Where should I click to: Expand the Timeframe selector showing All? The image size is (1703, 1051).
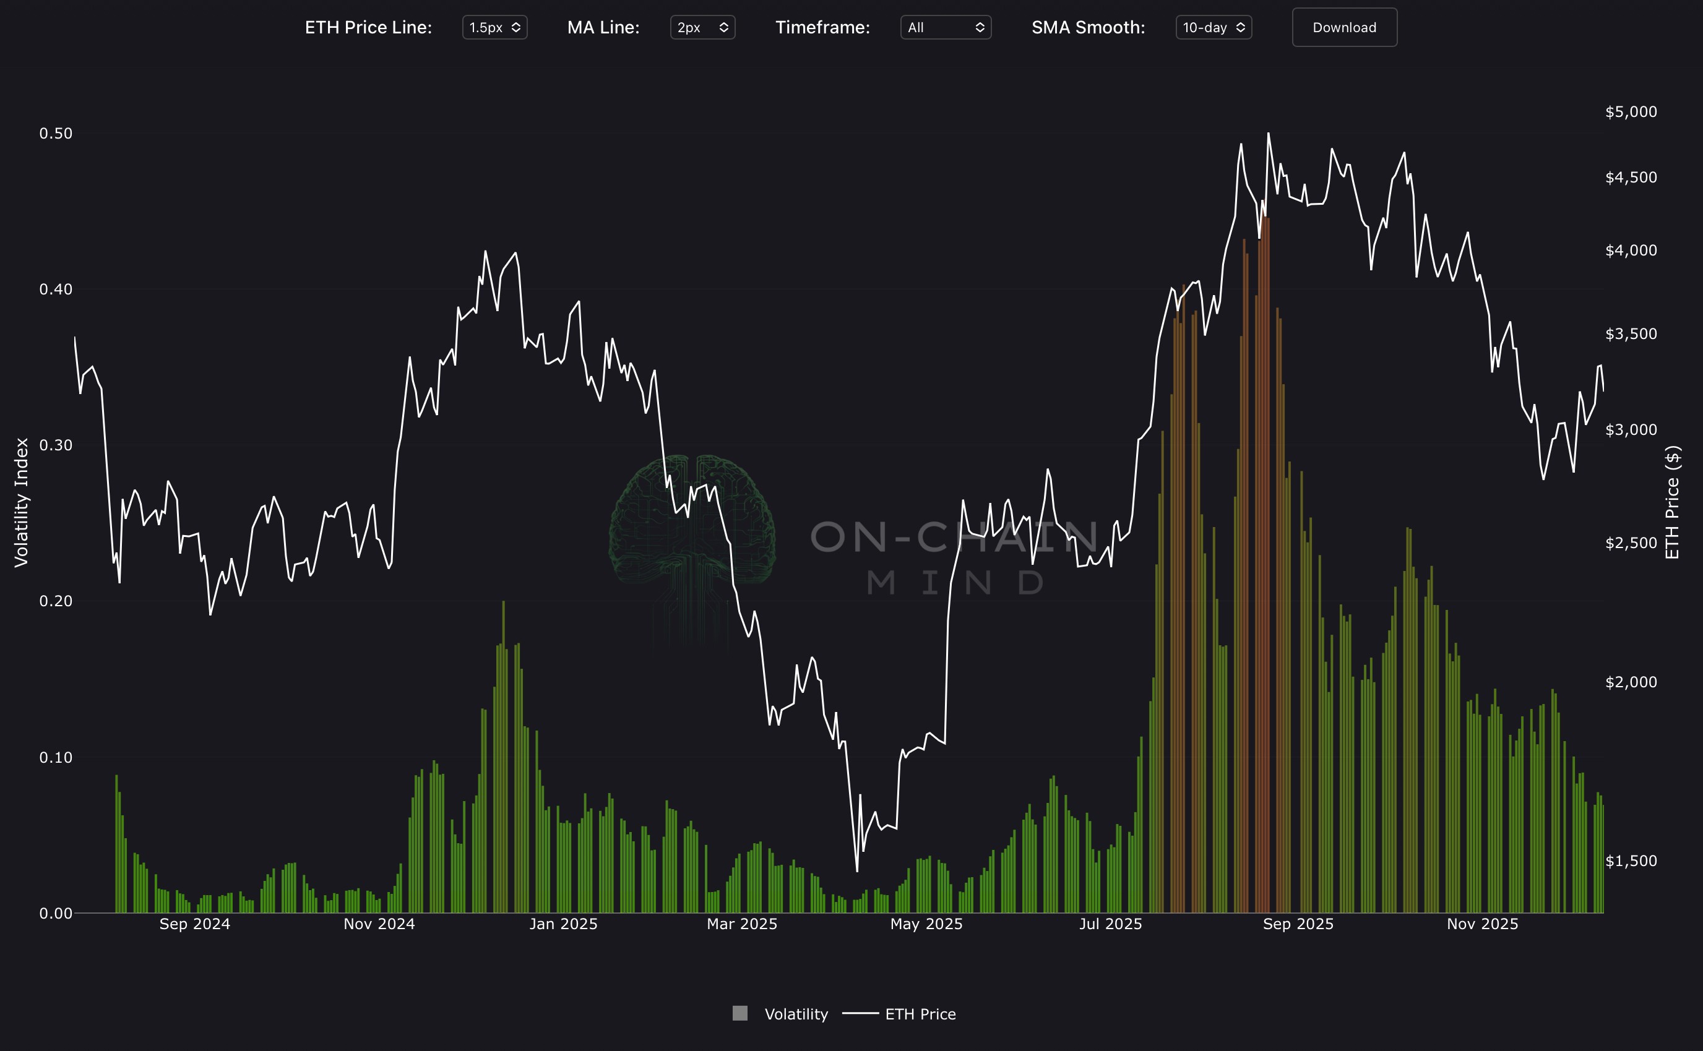click(x=945, y=27)
